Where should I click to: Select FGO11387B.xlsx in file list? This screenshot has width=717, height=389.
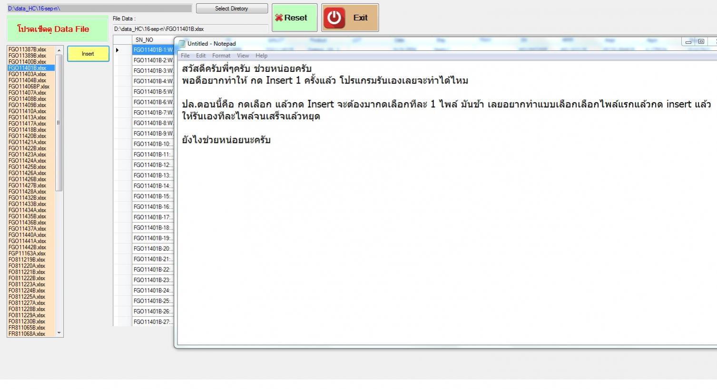28,49
